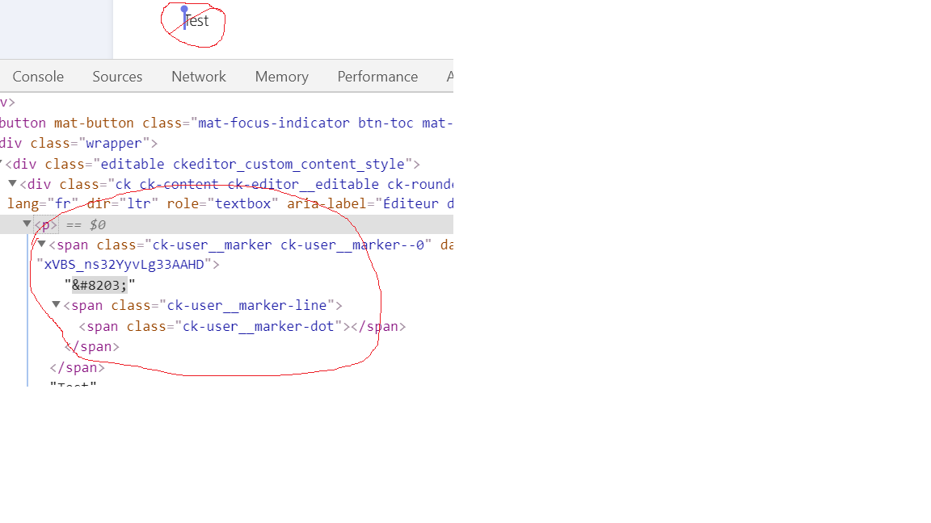Click the blue collaborator cursor marker dot
The image size is (931, 523).
pyautogui.click(x=184, y=9)
